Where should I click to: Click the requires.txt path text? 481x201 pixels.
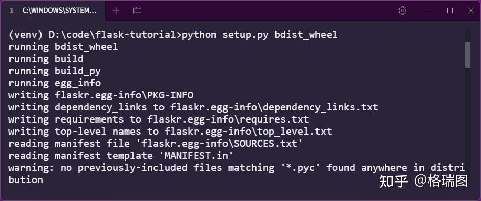coord(228,119)
